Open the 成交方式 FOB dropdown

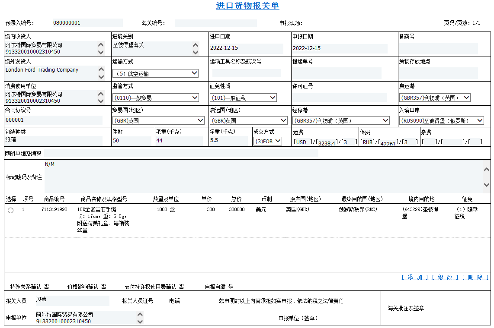(x=268, y=141)
